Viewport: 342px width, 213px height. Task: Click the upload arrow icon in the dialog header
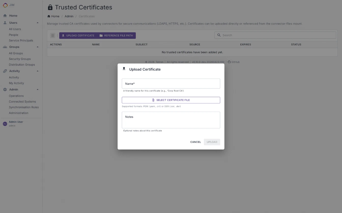point(124,68)
